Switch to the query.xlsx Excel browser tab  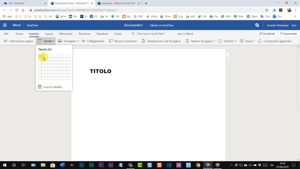(x=119, y=3)
